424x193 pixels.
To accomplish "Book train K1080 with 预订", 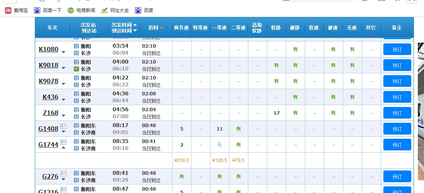I will click(x=397, y=49).
